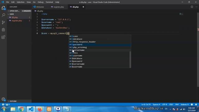199x112 pixels.
Task: Click the Visual Studio Code taskbar icon
Action: coord(31,109)
